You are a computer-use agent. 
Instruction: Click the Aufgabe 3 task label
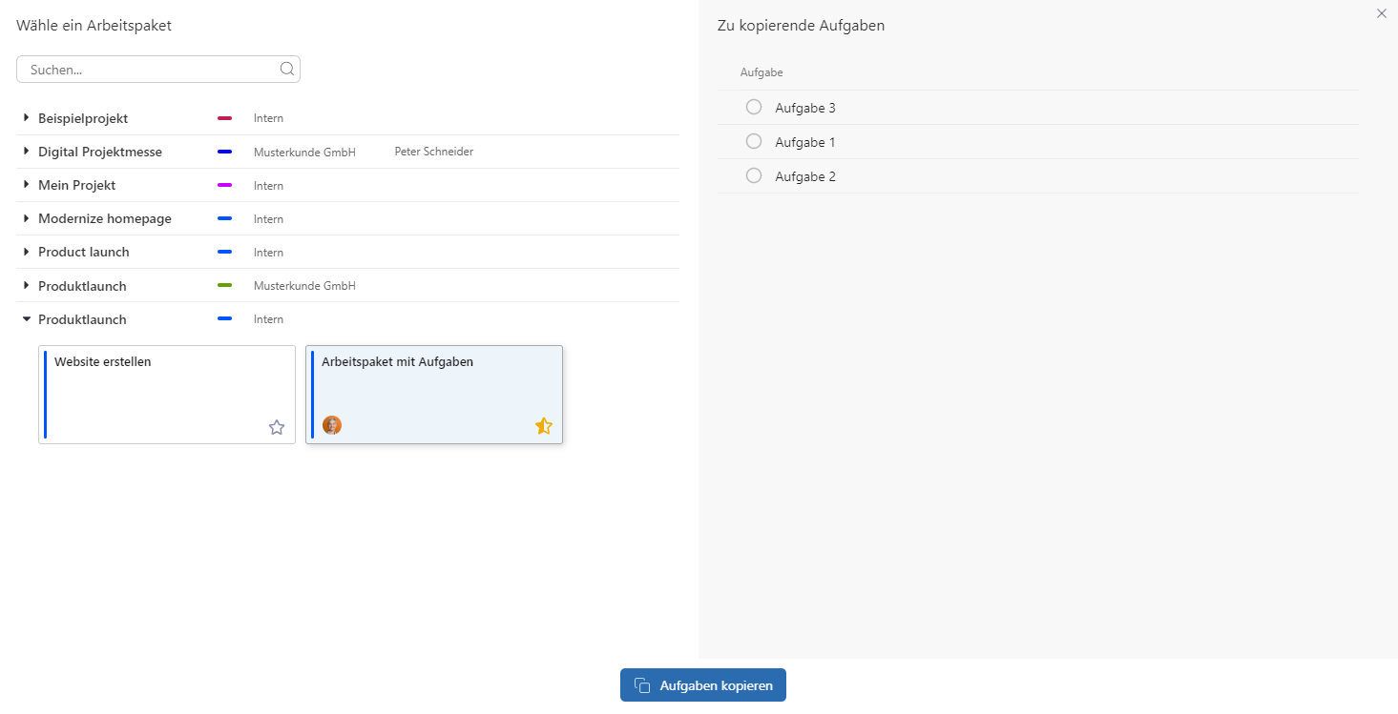coord(805,108)
